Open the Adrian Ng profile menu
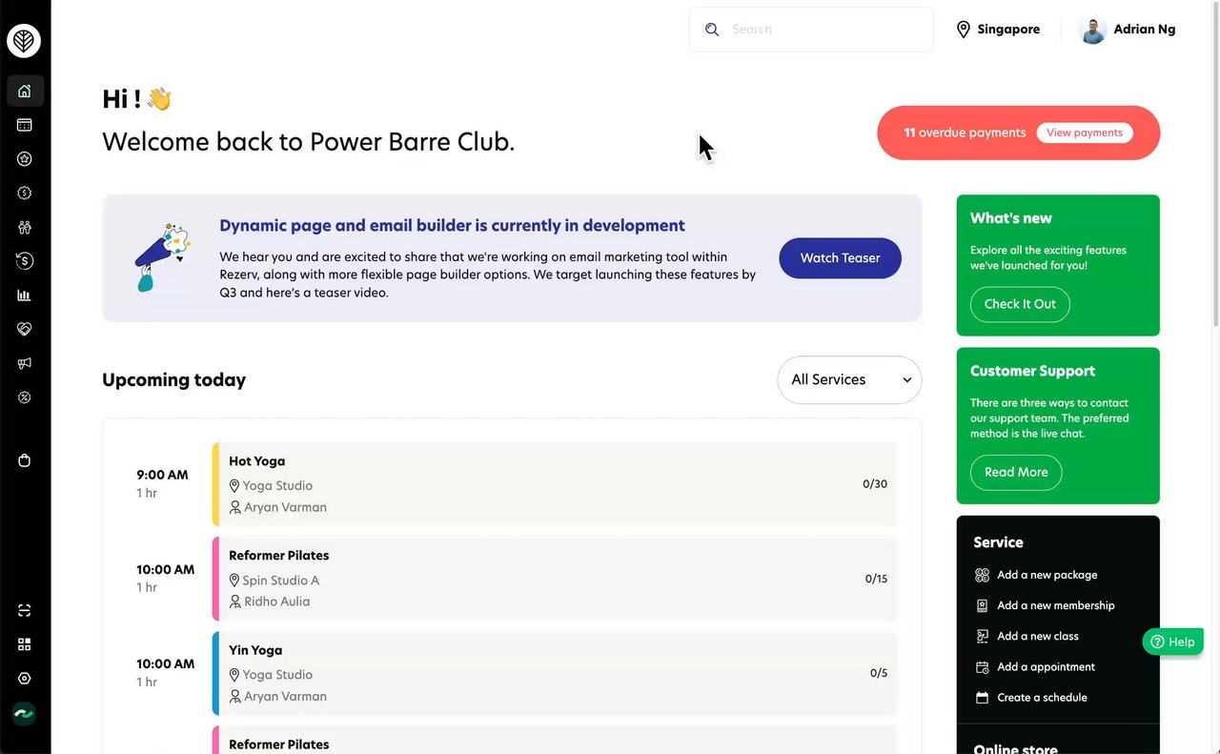The image size is (1220, 754). point(1127,30)
